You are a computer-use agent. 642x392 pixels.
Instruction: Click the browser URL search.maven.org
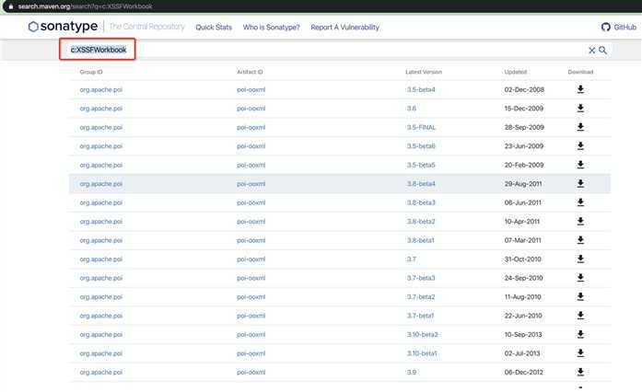click(x=44, y=6)
